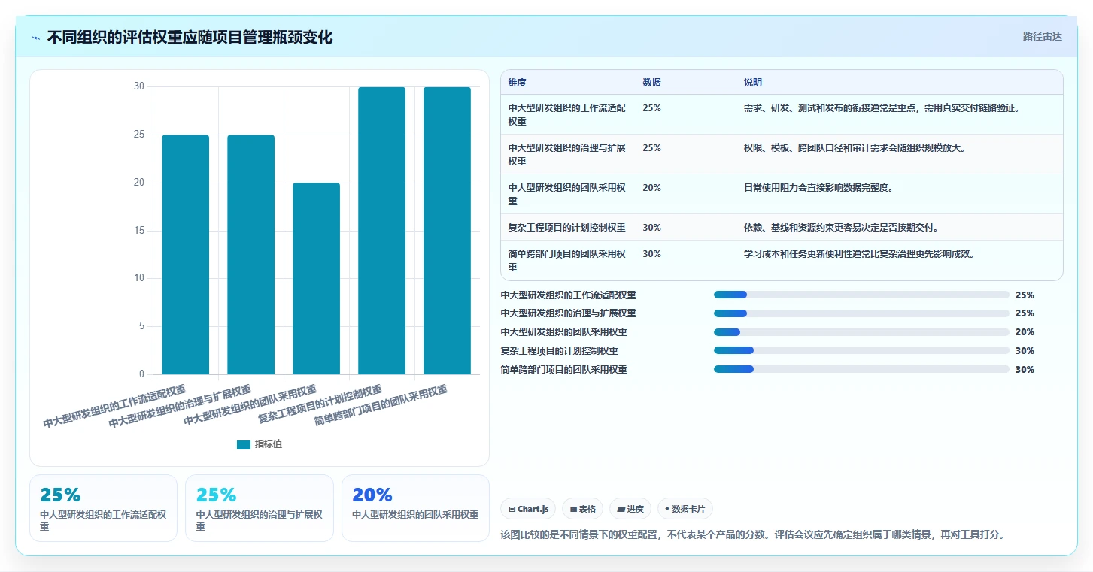The width and height of the screenshot is (1093, 572).
Task: Click progress bar for 复杂工程项目的计划控制权重
Action: coord(861,350)
